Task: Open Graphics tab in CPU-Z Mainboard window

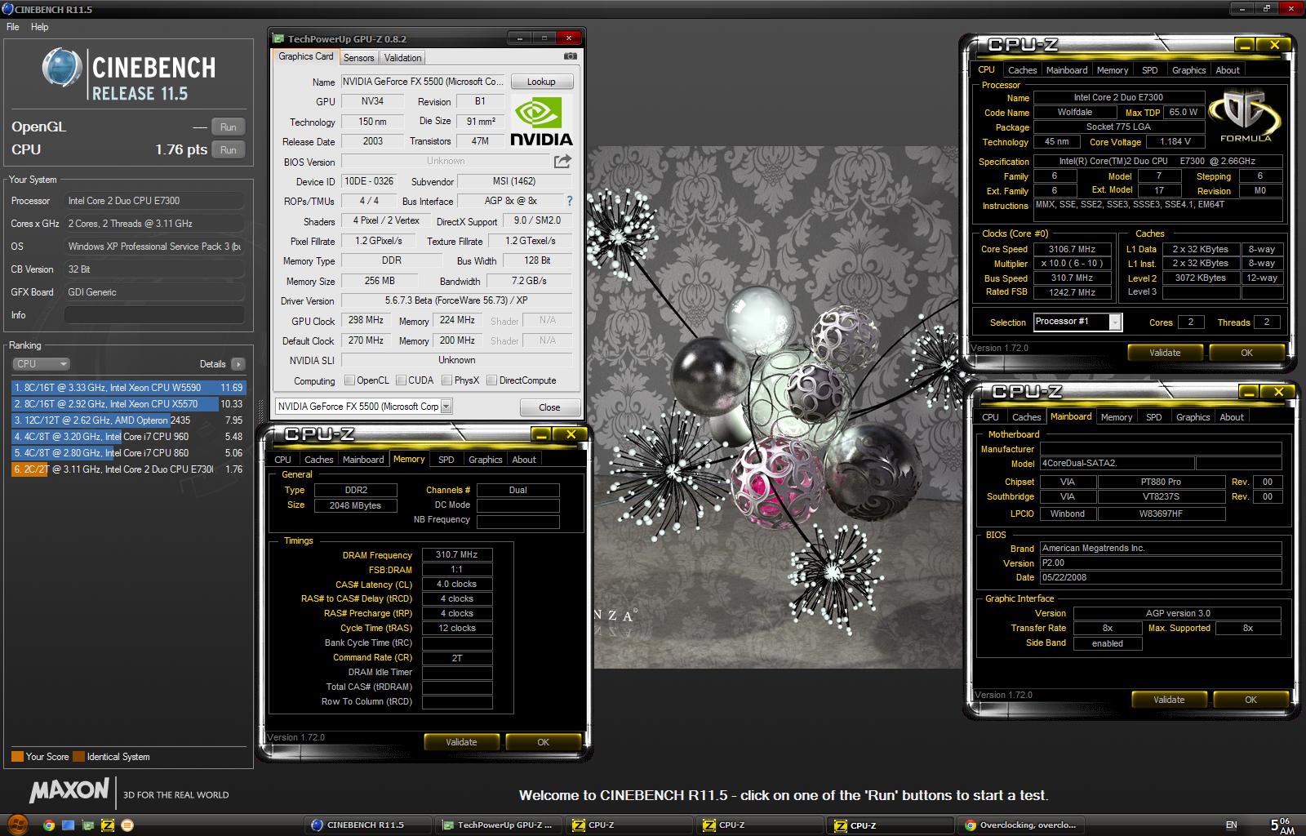Action: 1193,417
